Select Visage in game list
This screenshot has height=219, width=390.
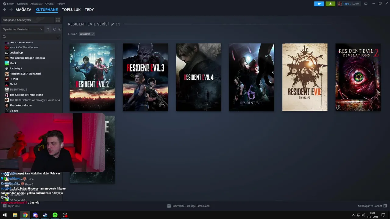pyautogui.click(x=14, y=111)
